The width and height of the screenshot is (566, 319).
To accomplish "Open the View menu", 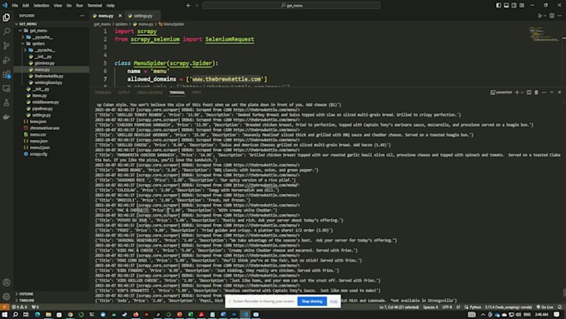I will [57, 6].
